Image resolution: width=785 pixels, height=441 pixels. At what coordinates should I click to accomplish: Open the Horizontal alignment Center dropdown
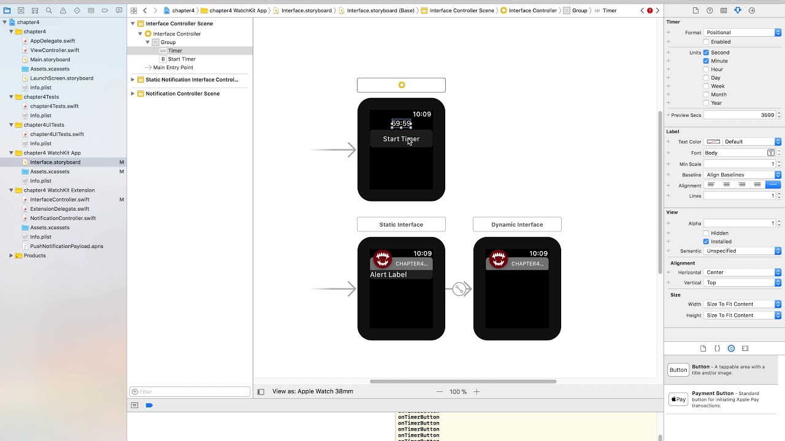tap(742, 273)
